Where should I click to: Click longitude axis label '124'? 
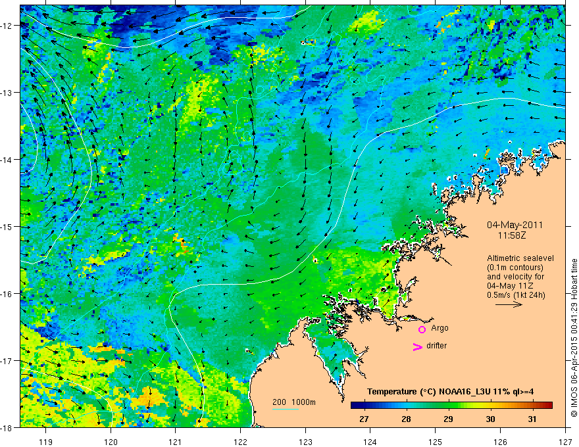click(370, 442)
